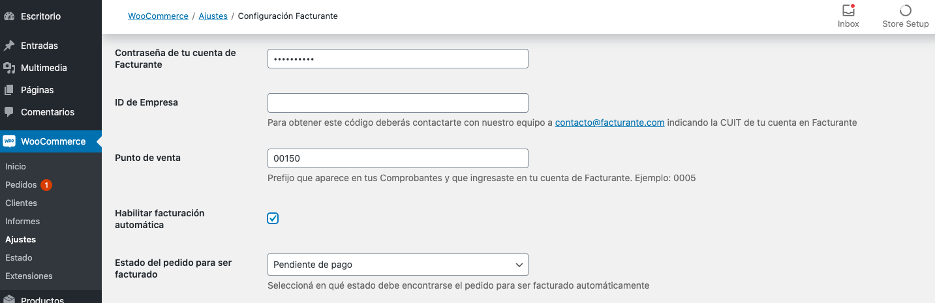Image resolution: width=935 pixels, height=303 pixels.
Task: Click the Escritorio dashboard icon
Action: point(9,16)
